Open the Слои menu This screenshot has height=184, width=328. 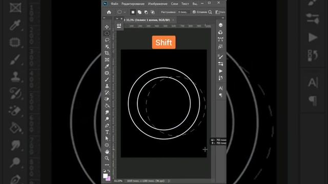coord(174,4)
